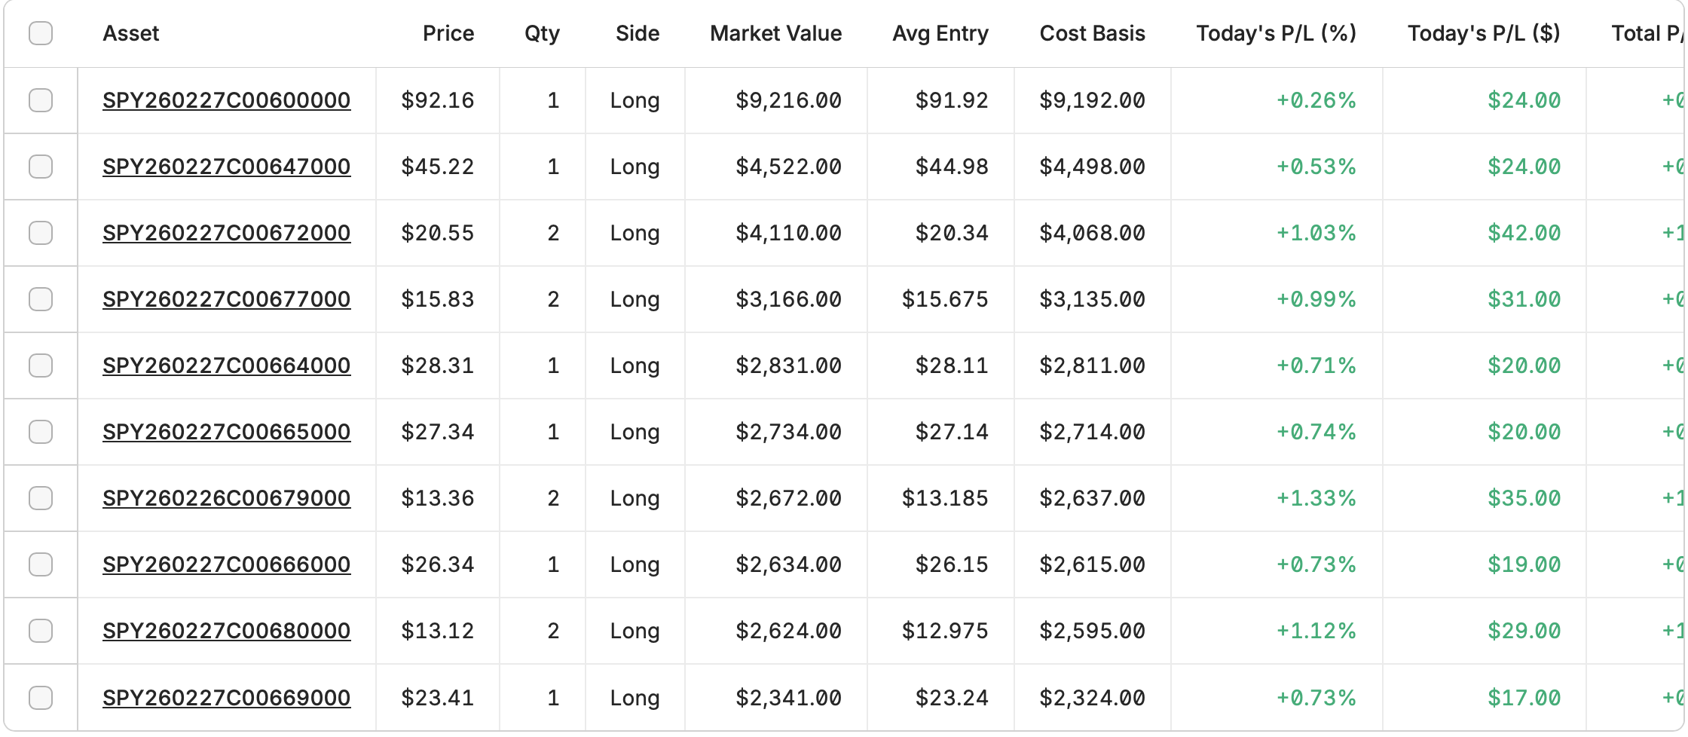Check the box for SPY260227C00600000 row
Viewport: 1688px width, 737px height.
coord(41,100)
